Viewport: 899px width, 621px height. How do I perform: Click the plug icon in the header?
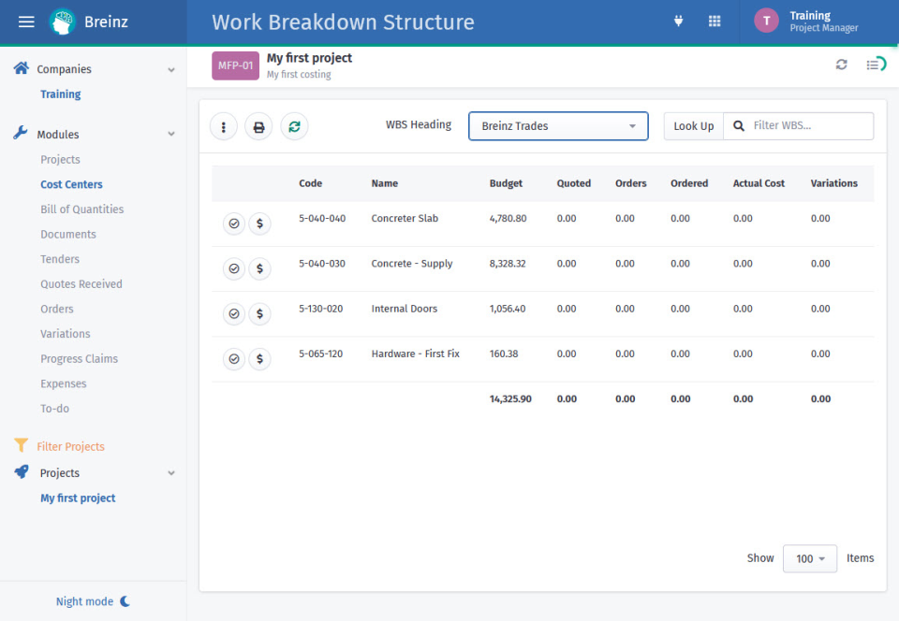pos(678,21)
